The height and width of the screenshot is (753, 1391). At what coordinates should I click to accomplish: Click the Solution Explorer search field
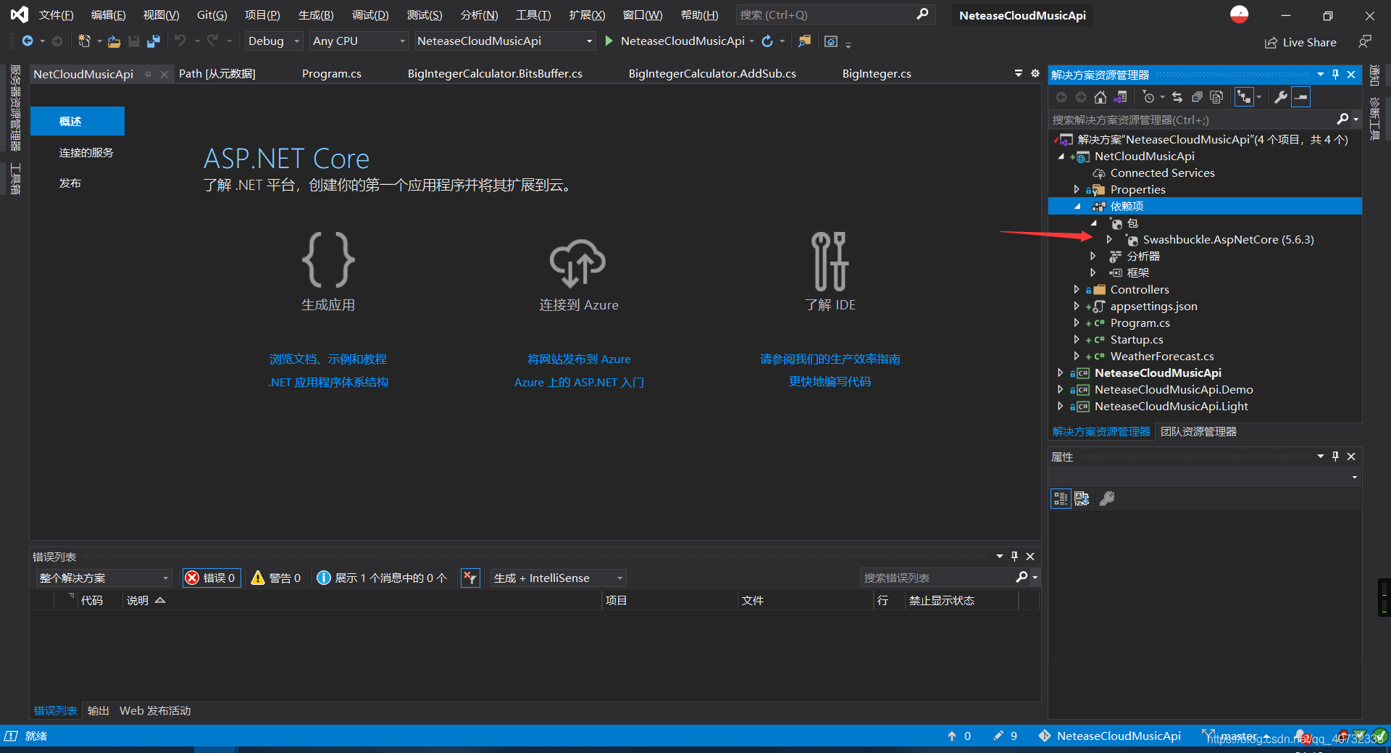tap(1192, 120)
